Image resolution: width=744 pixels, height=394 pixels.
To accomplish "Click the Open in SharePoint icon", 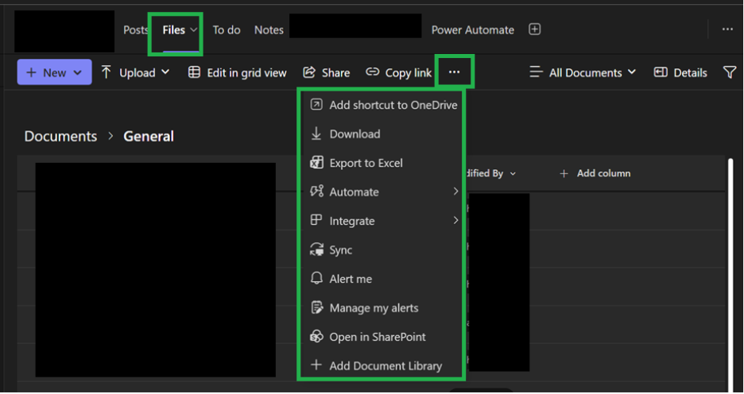I will point(316,336).
